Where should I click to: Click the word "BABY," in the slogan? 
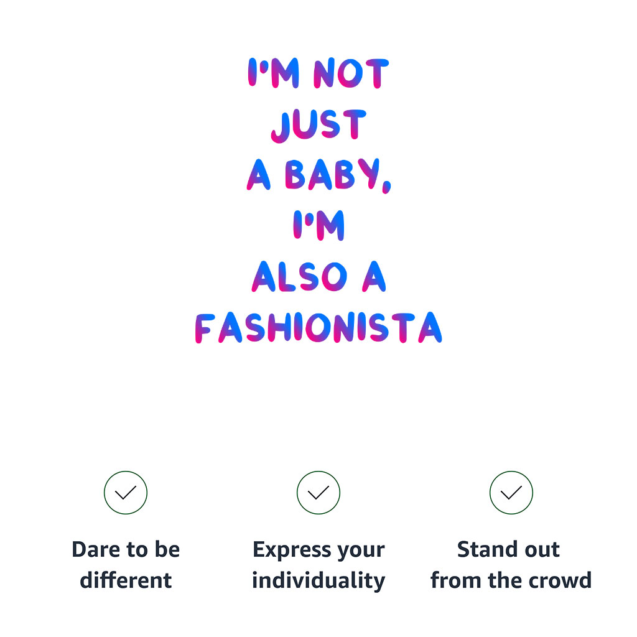(338, 176)
